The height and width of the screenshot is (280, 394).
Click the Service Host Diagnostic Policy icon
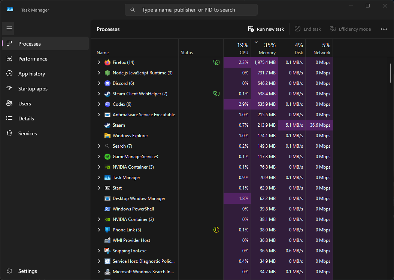(107, 261)
